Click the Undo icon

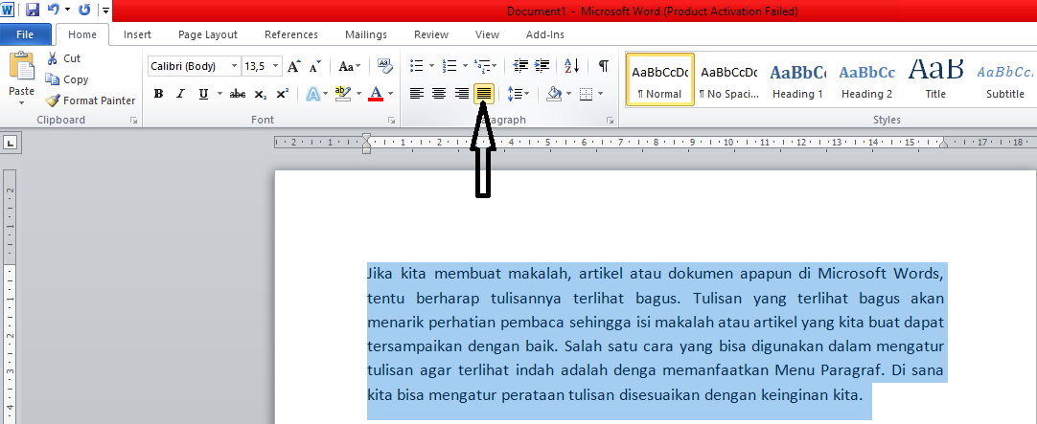click(x=54, y=10)
